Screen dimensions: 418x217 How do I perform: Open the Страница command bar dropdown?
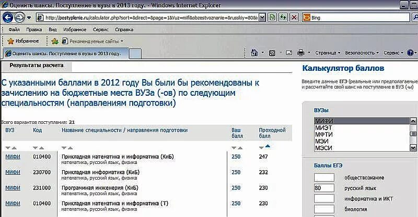click(328, 53)
